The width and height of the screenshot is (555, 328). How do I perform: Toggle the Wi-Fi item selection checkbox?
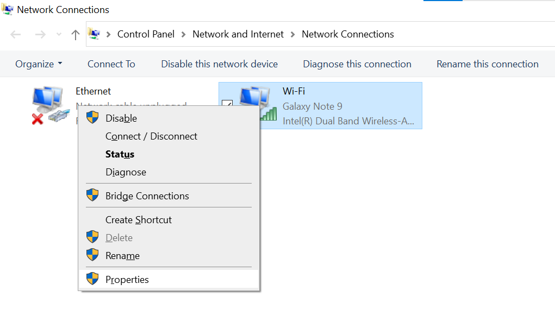(227, 105)
